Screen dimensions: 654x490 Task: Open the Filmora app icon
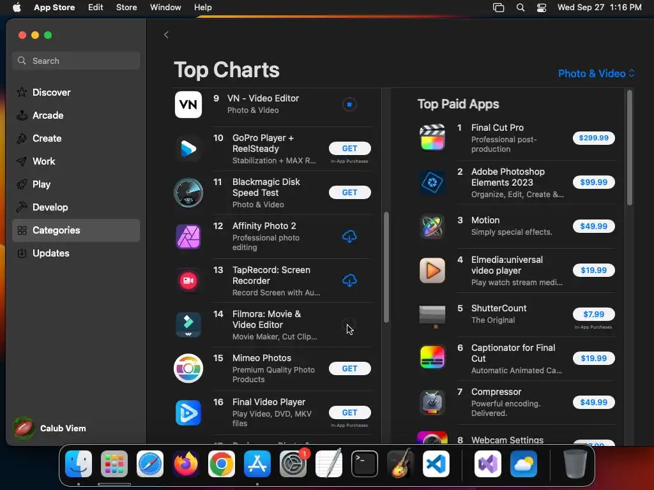pos(188,325)
